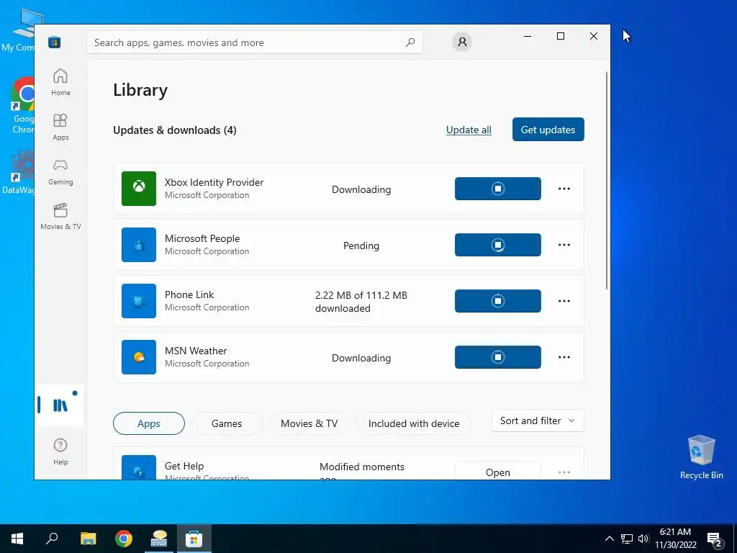This screenshot has height=553, width=737.
Task: Open the network status tray icon
Action: 627,539
